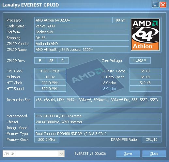
Task: Click the AMD Athlon 64 logo image
Action: click(145, 35)
